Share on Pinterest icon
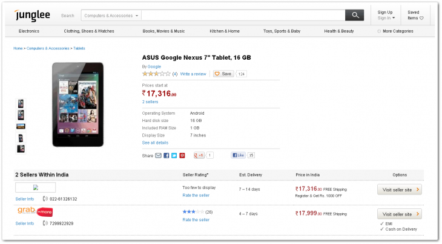 (x=182, y=155)
